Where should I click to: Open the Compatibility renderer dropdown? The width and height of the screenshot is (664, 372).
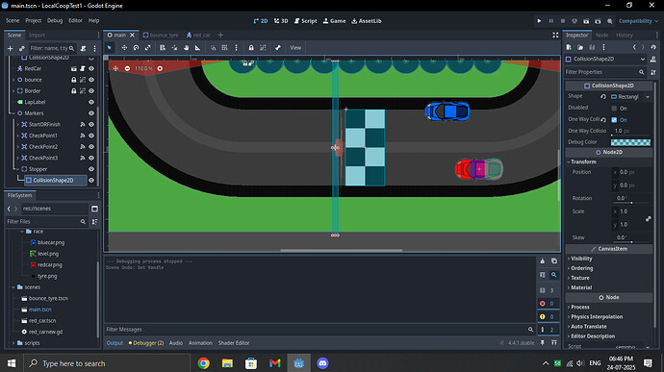point(638,21)
